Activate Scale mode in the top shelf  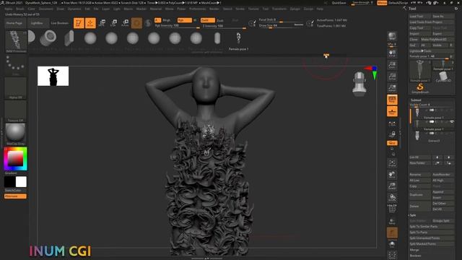[x=113, y=23]
